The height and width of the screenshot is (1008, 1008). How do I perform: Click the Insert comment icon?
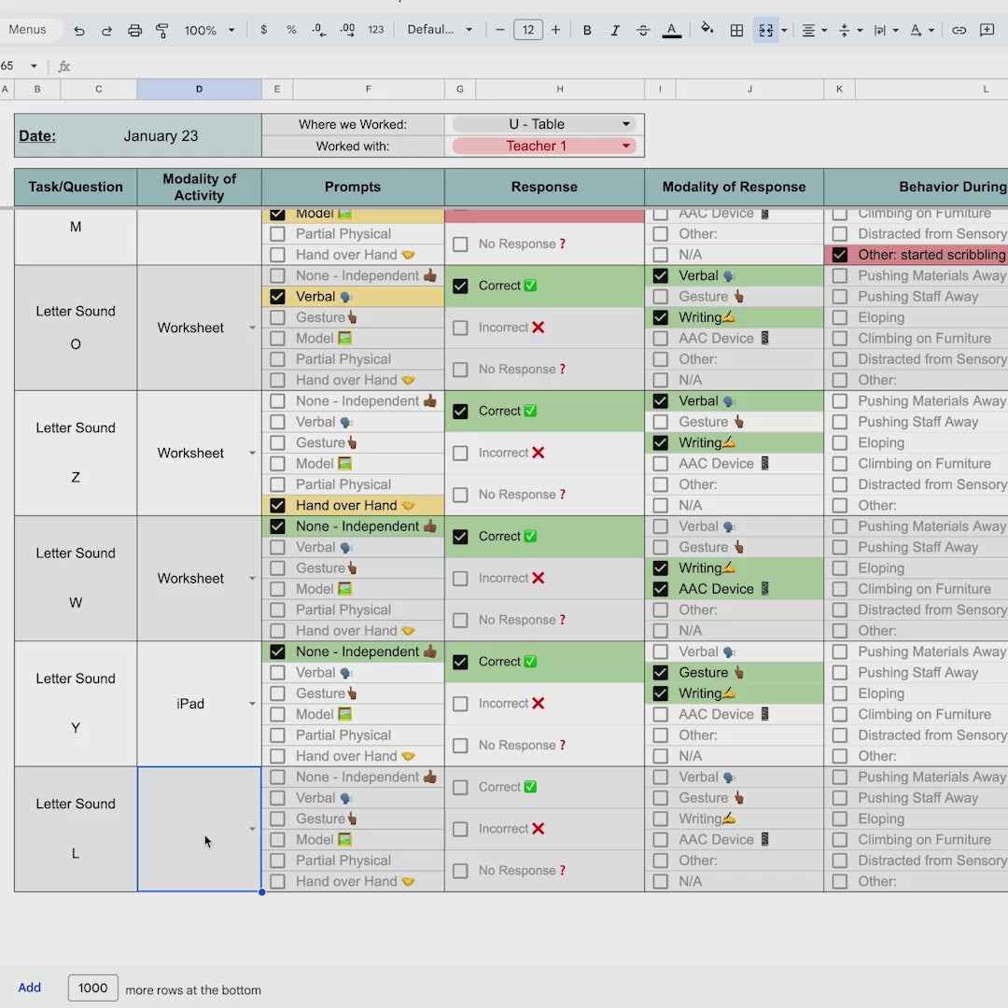pyautogui.click(x=987, y=31)
